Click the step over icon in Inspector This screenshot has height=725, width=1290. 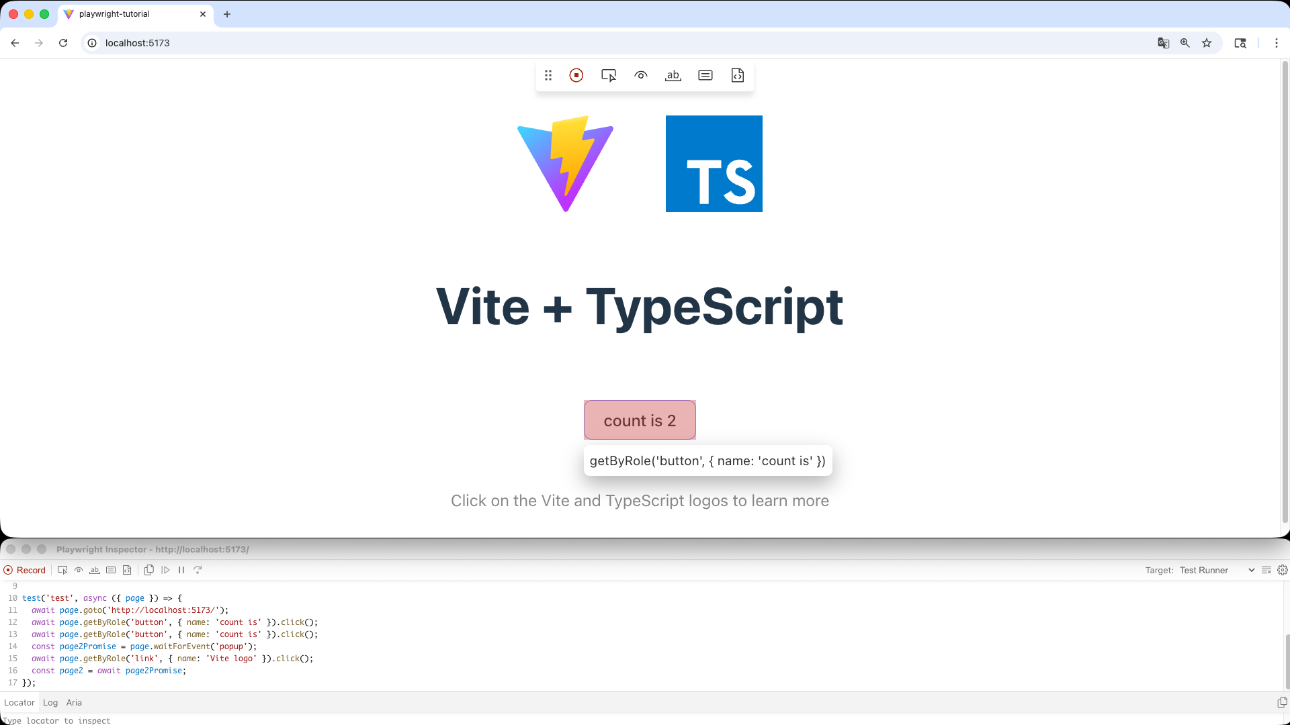point(165,569)
